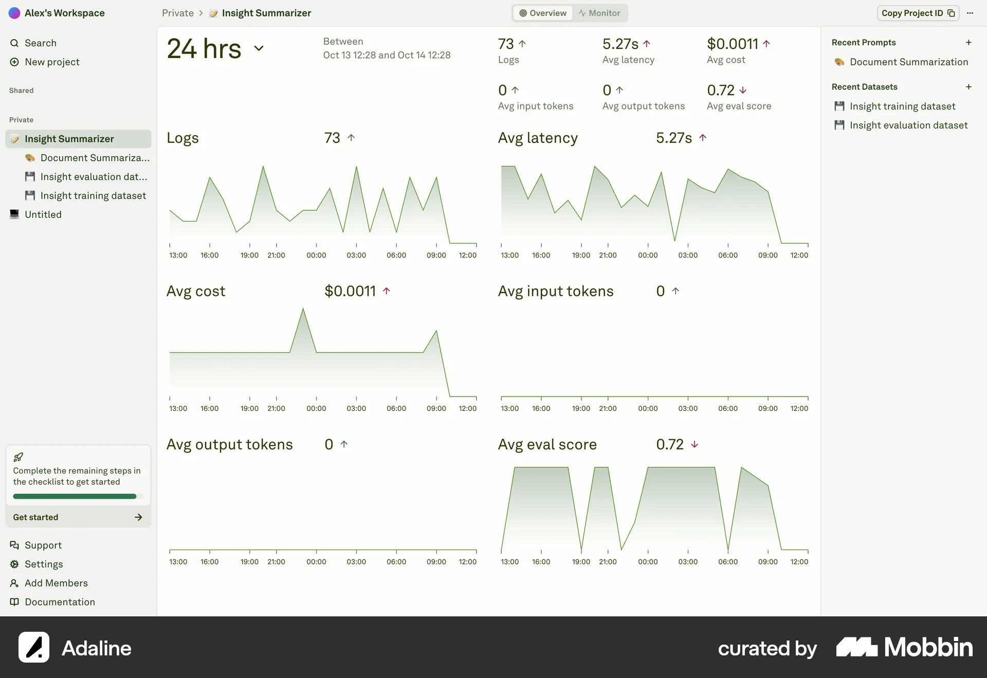Select Document Summarization under Recent Prompts
987x678 pixels.
point(908,62)
